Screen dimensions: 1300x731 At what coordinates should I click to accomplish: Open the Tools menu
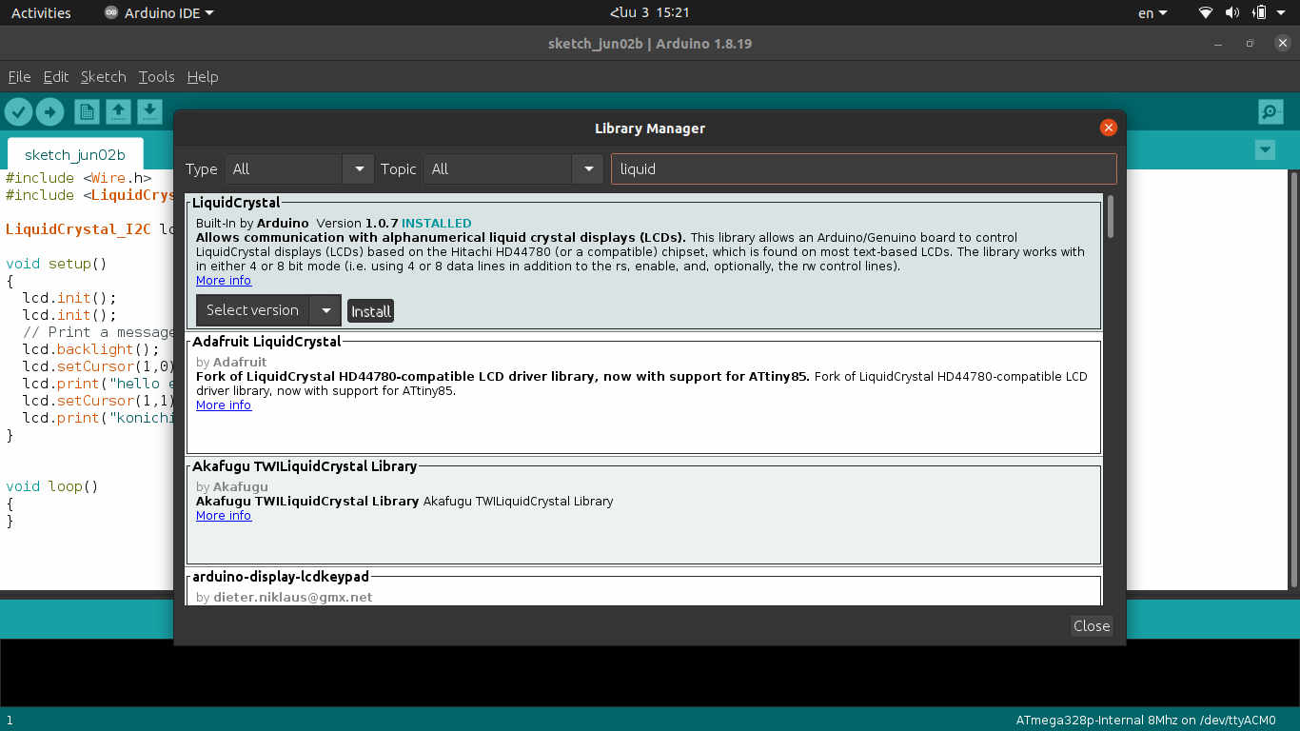click(x=156, y=77)
